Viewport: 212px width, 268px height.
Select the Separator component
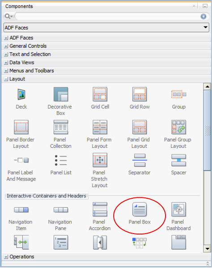click(x=140, y=164)
